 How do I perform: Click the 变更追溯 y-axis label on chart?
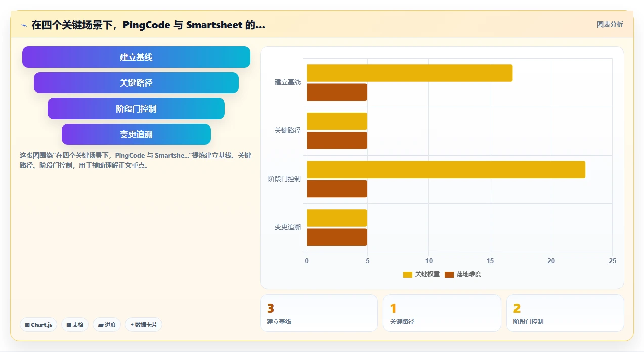[x=288, y=227]
